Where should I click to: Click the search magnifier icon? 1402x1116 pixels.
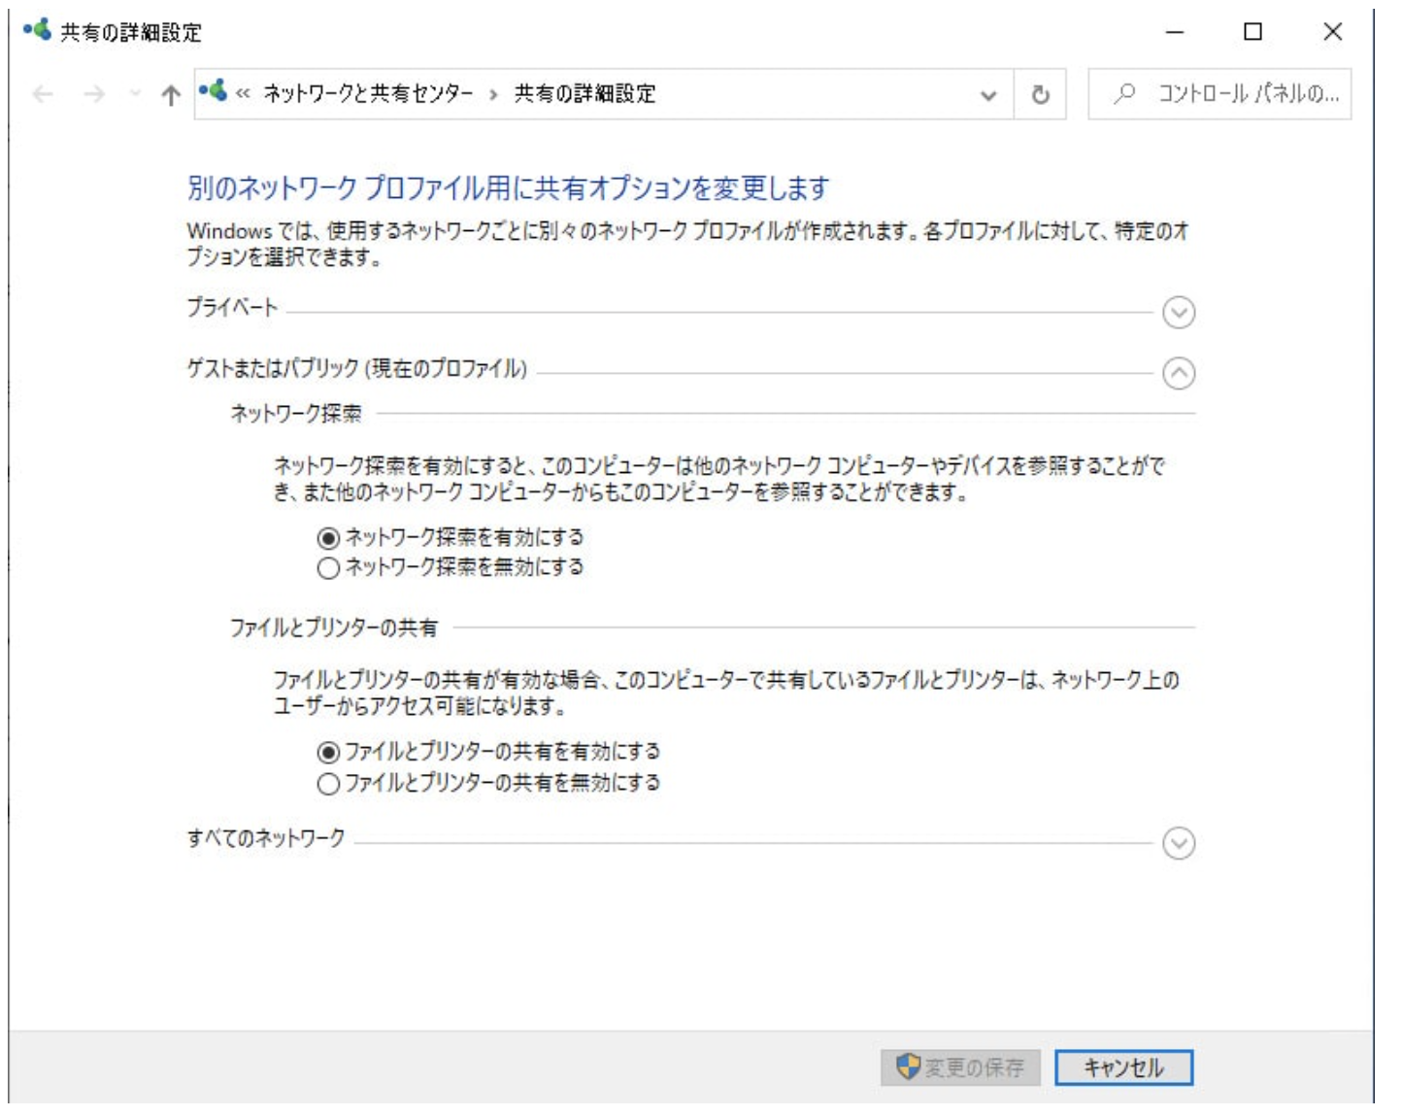(1126, 93)
